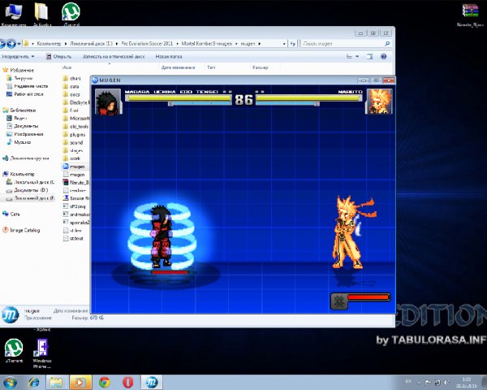This screenshot has width=487, height=390.
Task: Open the view options dropdown arrow
Action: click(357, 57)
